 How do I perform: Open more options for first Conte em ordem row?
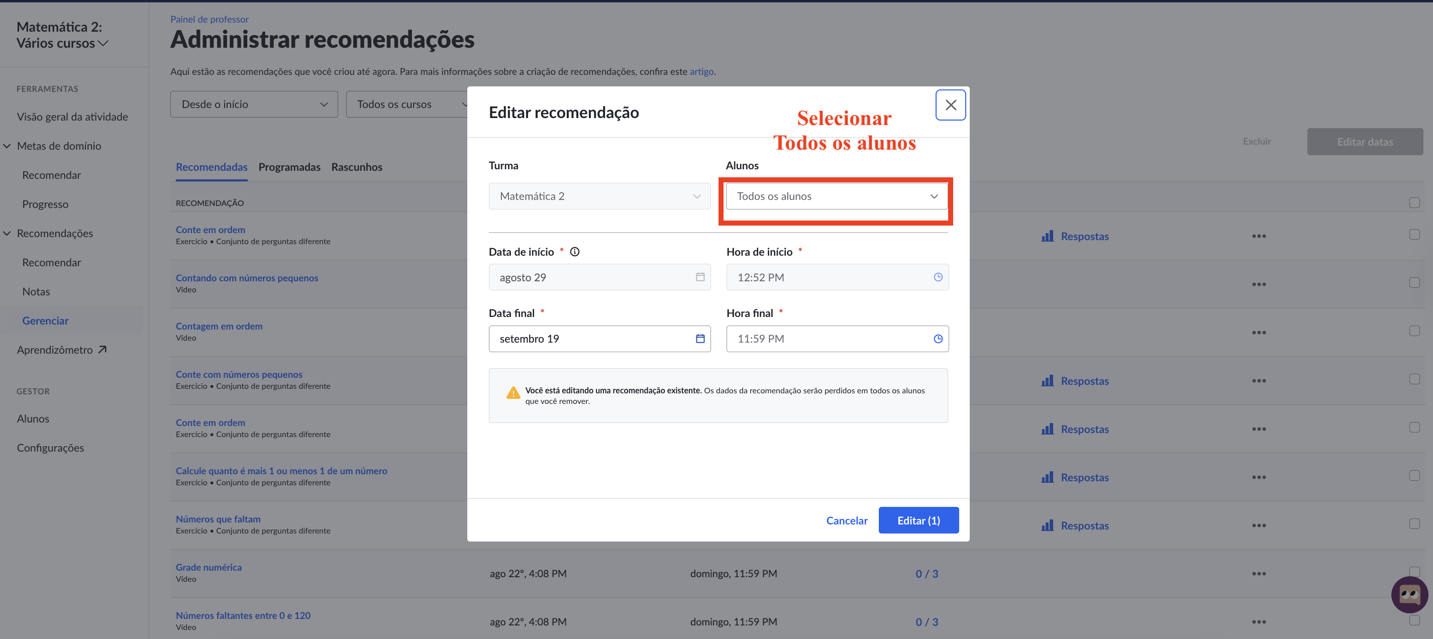1258,236
